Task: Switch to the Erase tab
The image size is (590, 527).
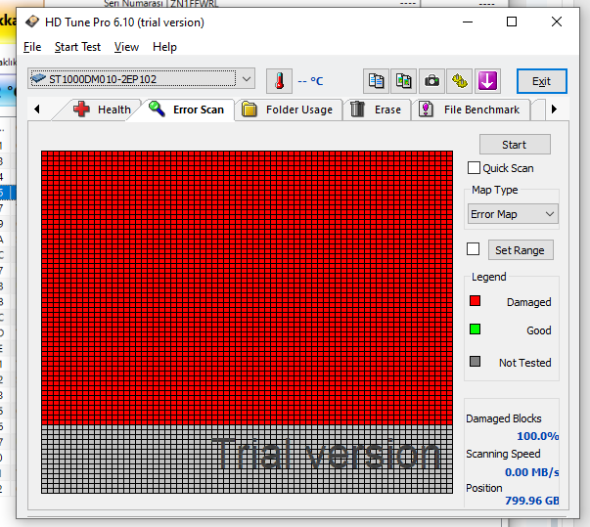Action: click(x=377, y=110)
